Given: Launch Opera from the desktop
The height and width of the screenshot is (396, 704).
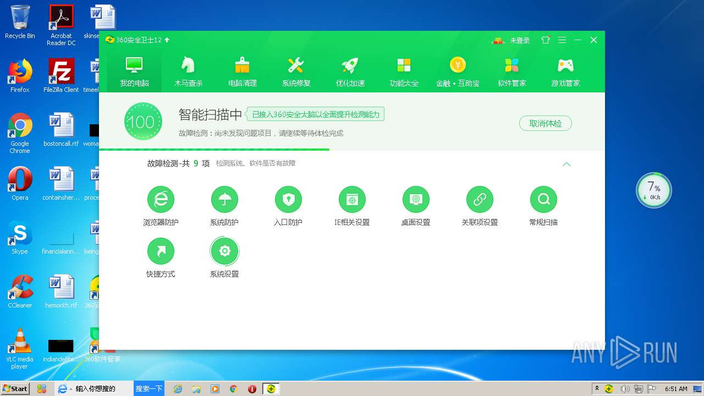Looking at the screenshot, I should coord(20,184).
